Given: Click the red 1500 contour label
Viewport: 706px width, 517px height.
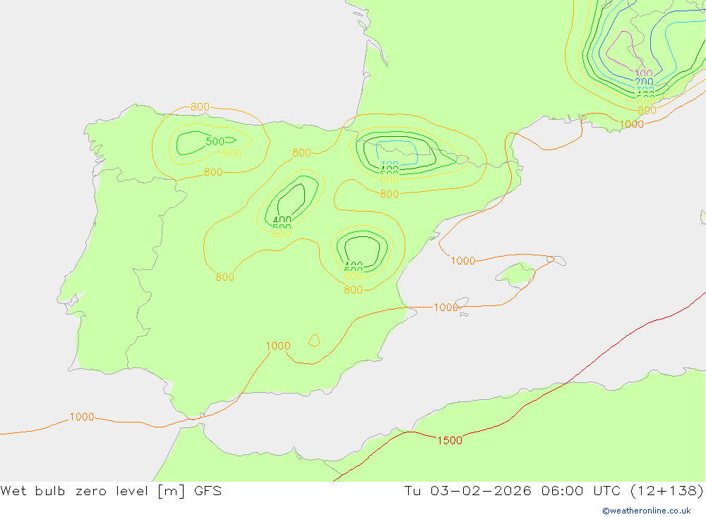Looking at the screenshot, I should [450, 441].
